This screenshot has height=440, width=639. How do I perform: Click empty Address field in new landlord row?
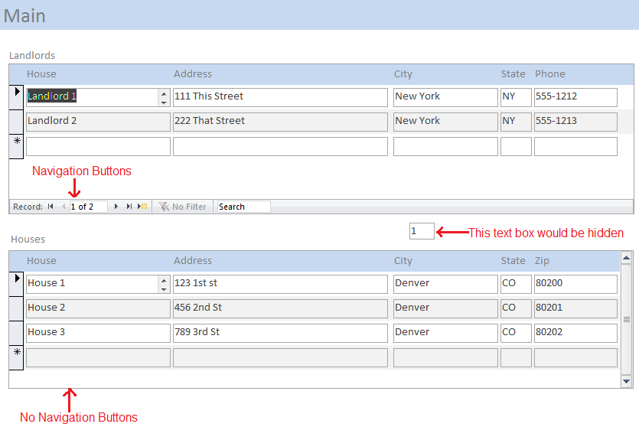(280, 146)
